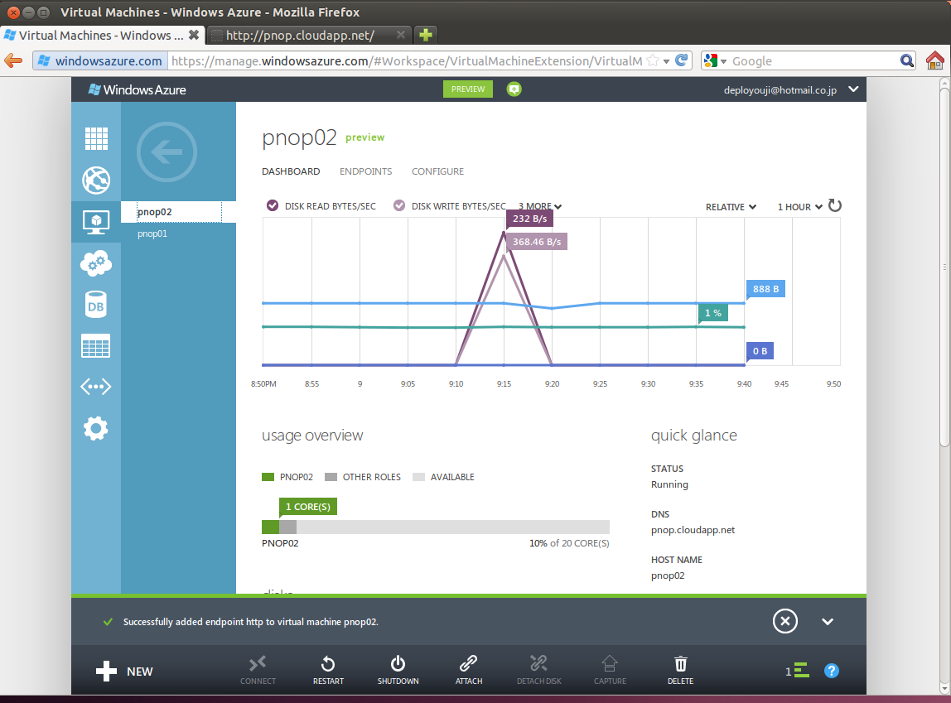This screenshot has height=703, width=951.
Task: Click the 888 B chart label
Action: pos(765,289)
